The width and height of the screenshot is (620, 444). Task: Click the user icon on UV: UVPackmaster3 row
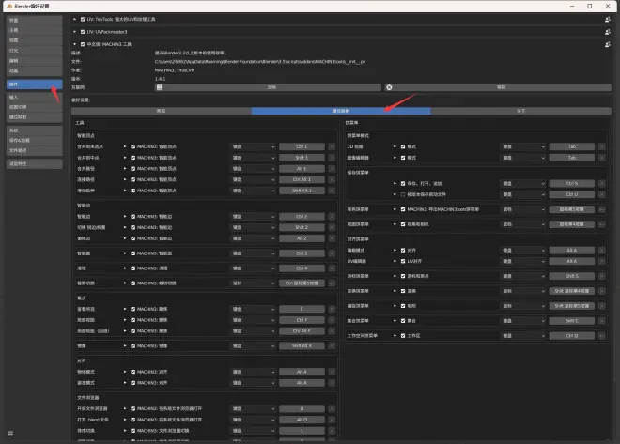coord(608,32)
